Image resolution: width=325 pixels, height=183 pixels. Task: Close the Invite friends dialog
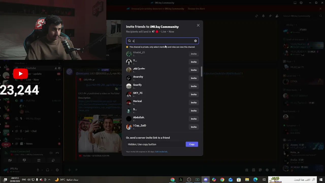198,25
